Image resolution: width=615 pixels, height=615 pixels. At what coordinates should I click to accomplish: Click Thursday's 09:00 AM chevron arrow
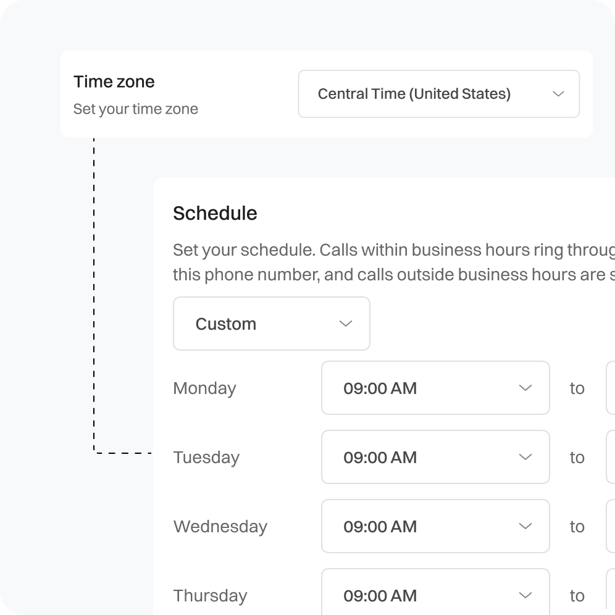(525, 595)
